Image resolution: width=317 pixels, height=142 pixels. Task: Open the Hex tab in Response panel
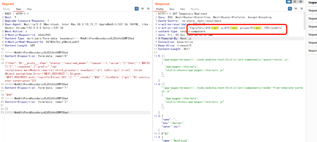click(182, 9)
